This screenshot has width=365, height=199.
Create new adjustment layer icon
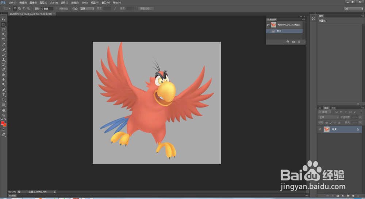coord(343,196)
